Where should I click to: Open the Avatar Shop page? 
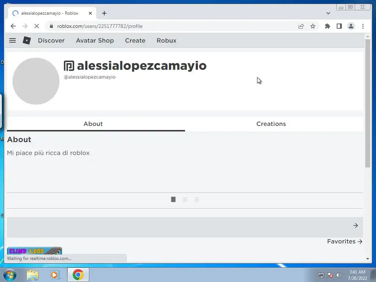point(95,40)
